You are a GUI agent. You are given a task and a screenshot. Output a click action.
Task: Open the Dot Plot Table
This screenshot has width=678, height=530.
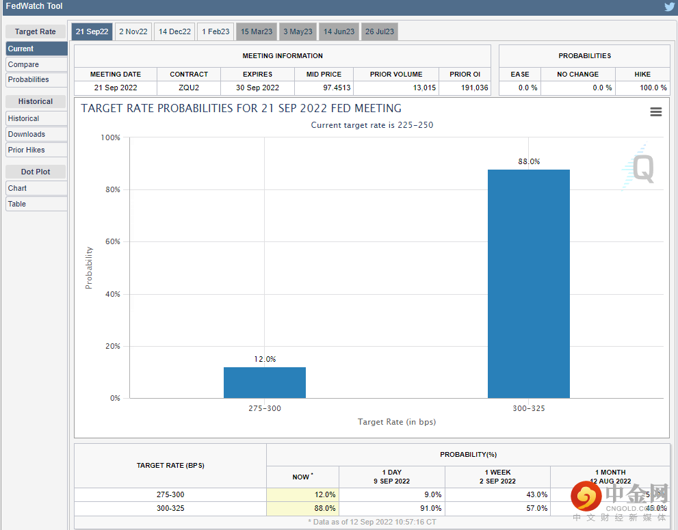point(36,204)
